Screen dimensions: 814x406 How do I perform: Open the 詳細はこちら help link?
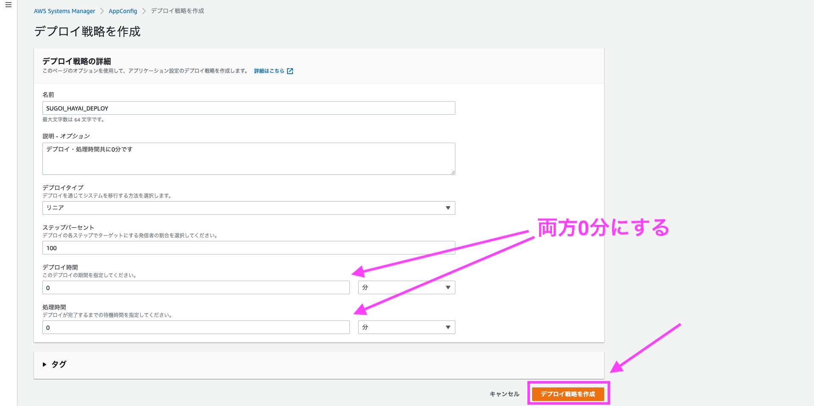269,71
